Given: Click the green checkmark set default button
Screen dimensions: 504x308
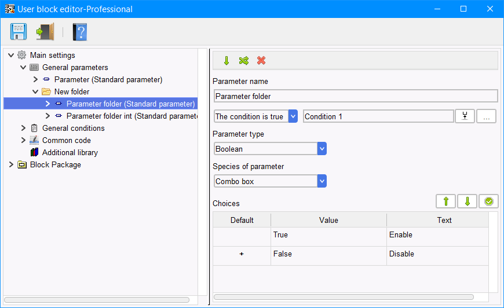Looking at the screenshot, I should pos(488,201).
